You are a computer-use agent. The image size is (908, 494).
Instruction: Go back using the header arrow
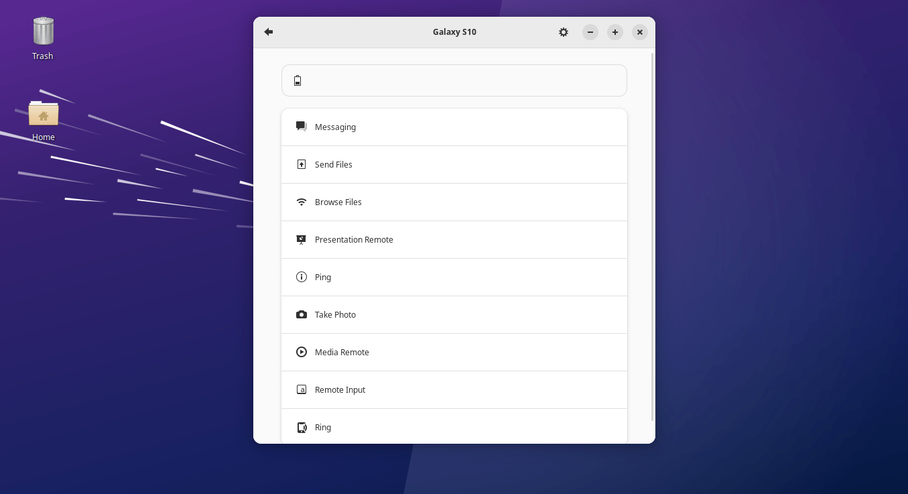(269, 32)
